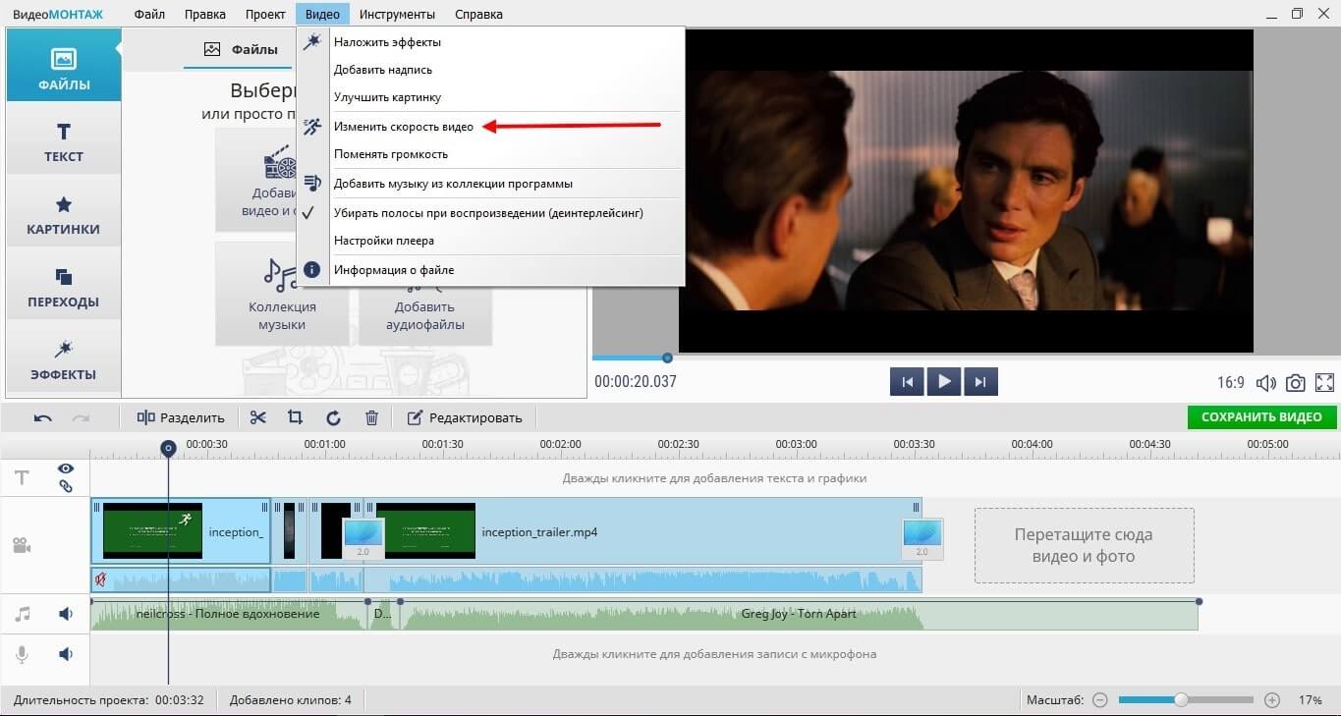Mute the music track speaker
The width and height of the screenshot is (1341, 716).
click(66, 614)
